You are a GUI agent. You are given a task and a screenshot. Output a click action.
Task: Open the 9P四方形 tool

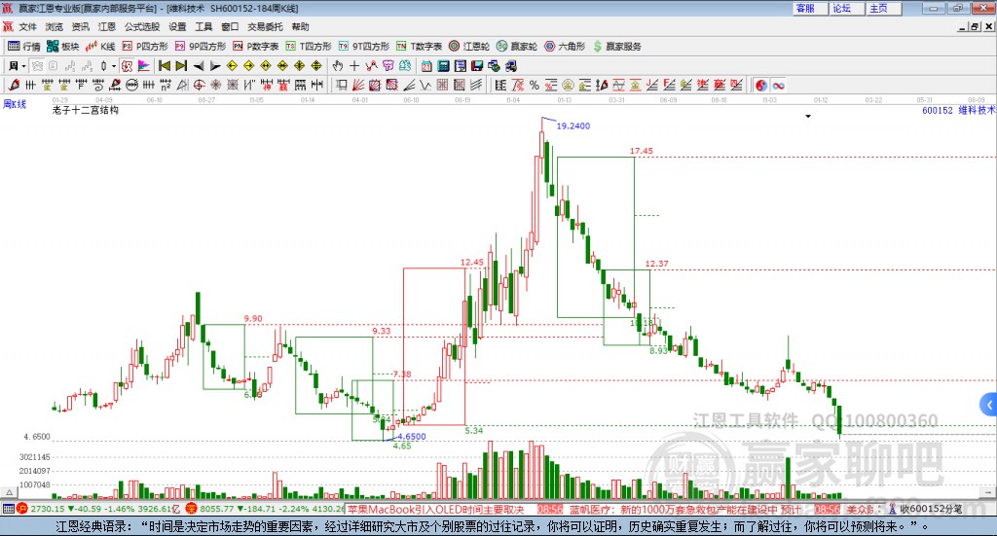(201, 47)
